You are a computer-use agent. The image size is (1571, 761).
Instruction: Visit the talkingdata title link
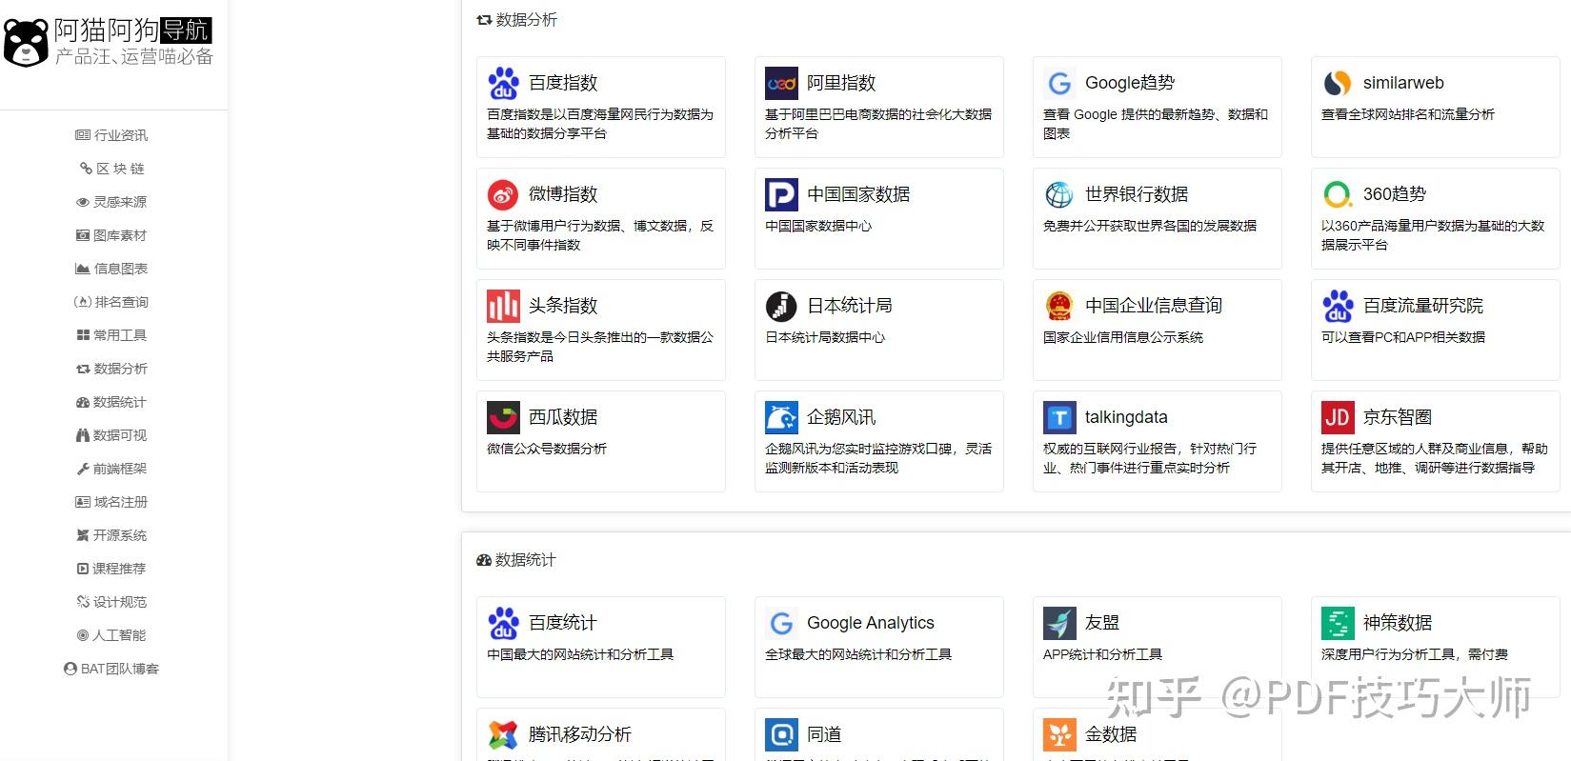(x=1126, y=417)
